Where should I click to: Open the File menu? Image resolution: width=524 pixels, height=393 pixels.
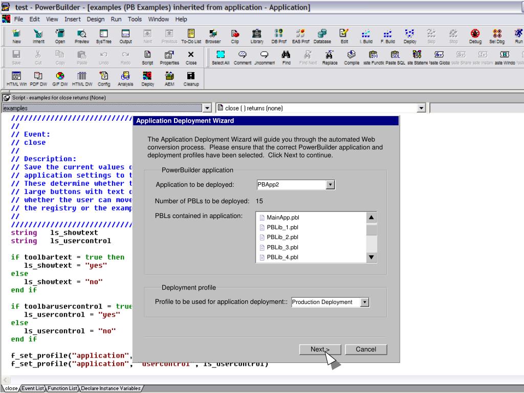19,19
